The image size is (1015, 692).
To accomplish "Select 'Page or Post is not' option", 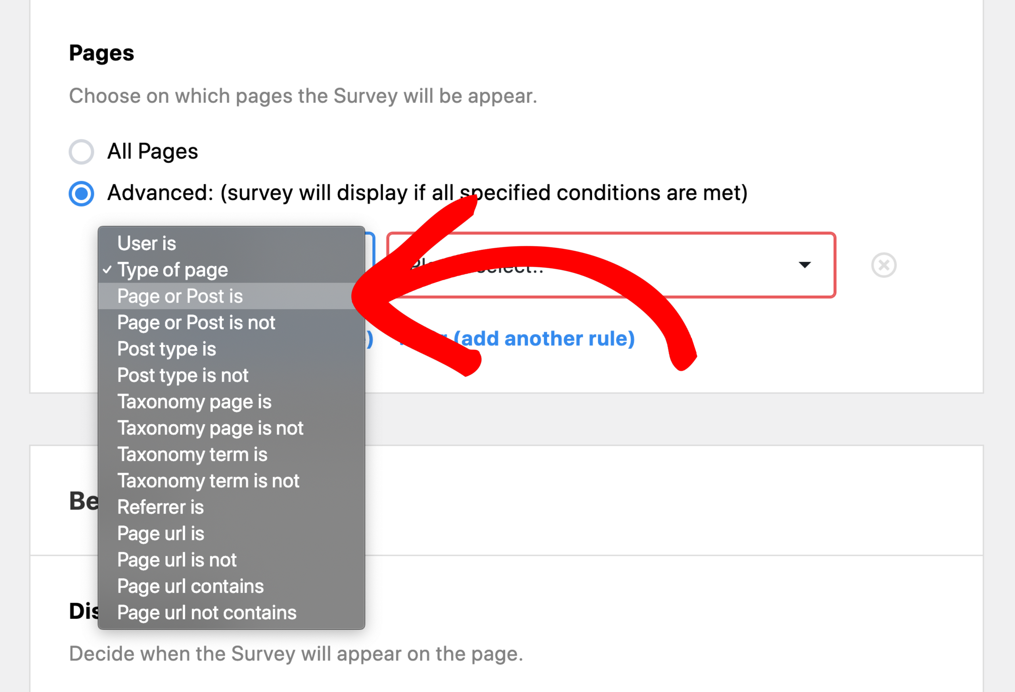I will click(232, 323).
